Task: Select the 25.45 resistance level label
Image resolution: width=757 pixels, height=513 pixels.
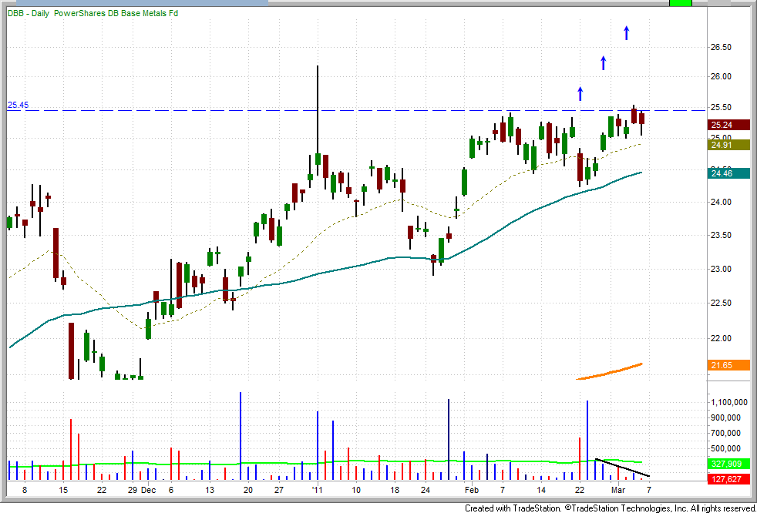Action: tap(17, 105)
